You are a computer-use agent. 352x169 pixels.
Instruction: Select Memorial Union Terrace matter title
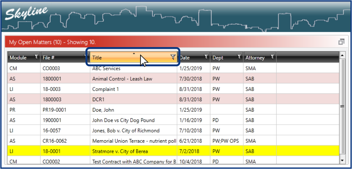134,141
